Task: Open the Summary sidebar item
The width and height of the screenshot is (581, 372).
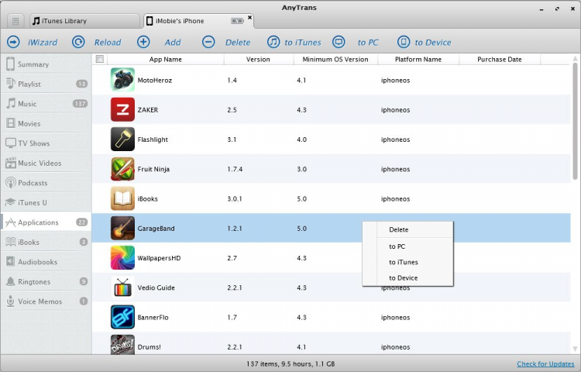Action: click(46, 64)
